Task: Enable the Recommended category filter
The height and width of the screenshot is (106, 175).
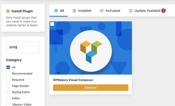Action: pyautogui.click(x=8, y=73)
